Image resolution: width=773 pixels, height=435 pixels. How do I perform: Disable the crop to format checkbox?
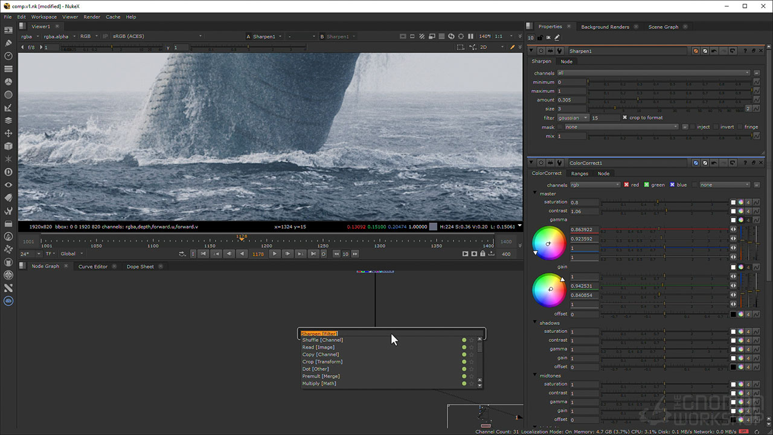625,118
